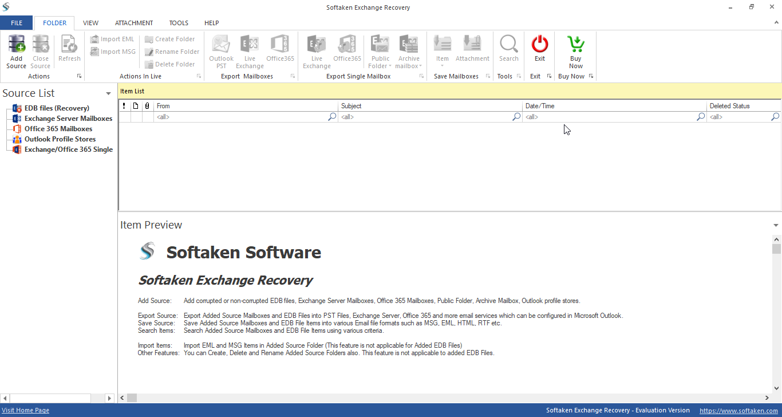Sort by Date/Time column header
The width and height of the screenshot is (782, 417).
click(614, 106)
